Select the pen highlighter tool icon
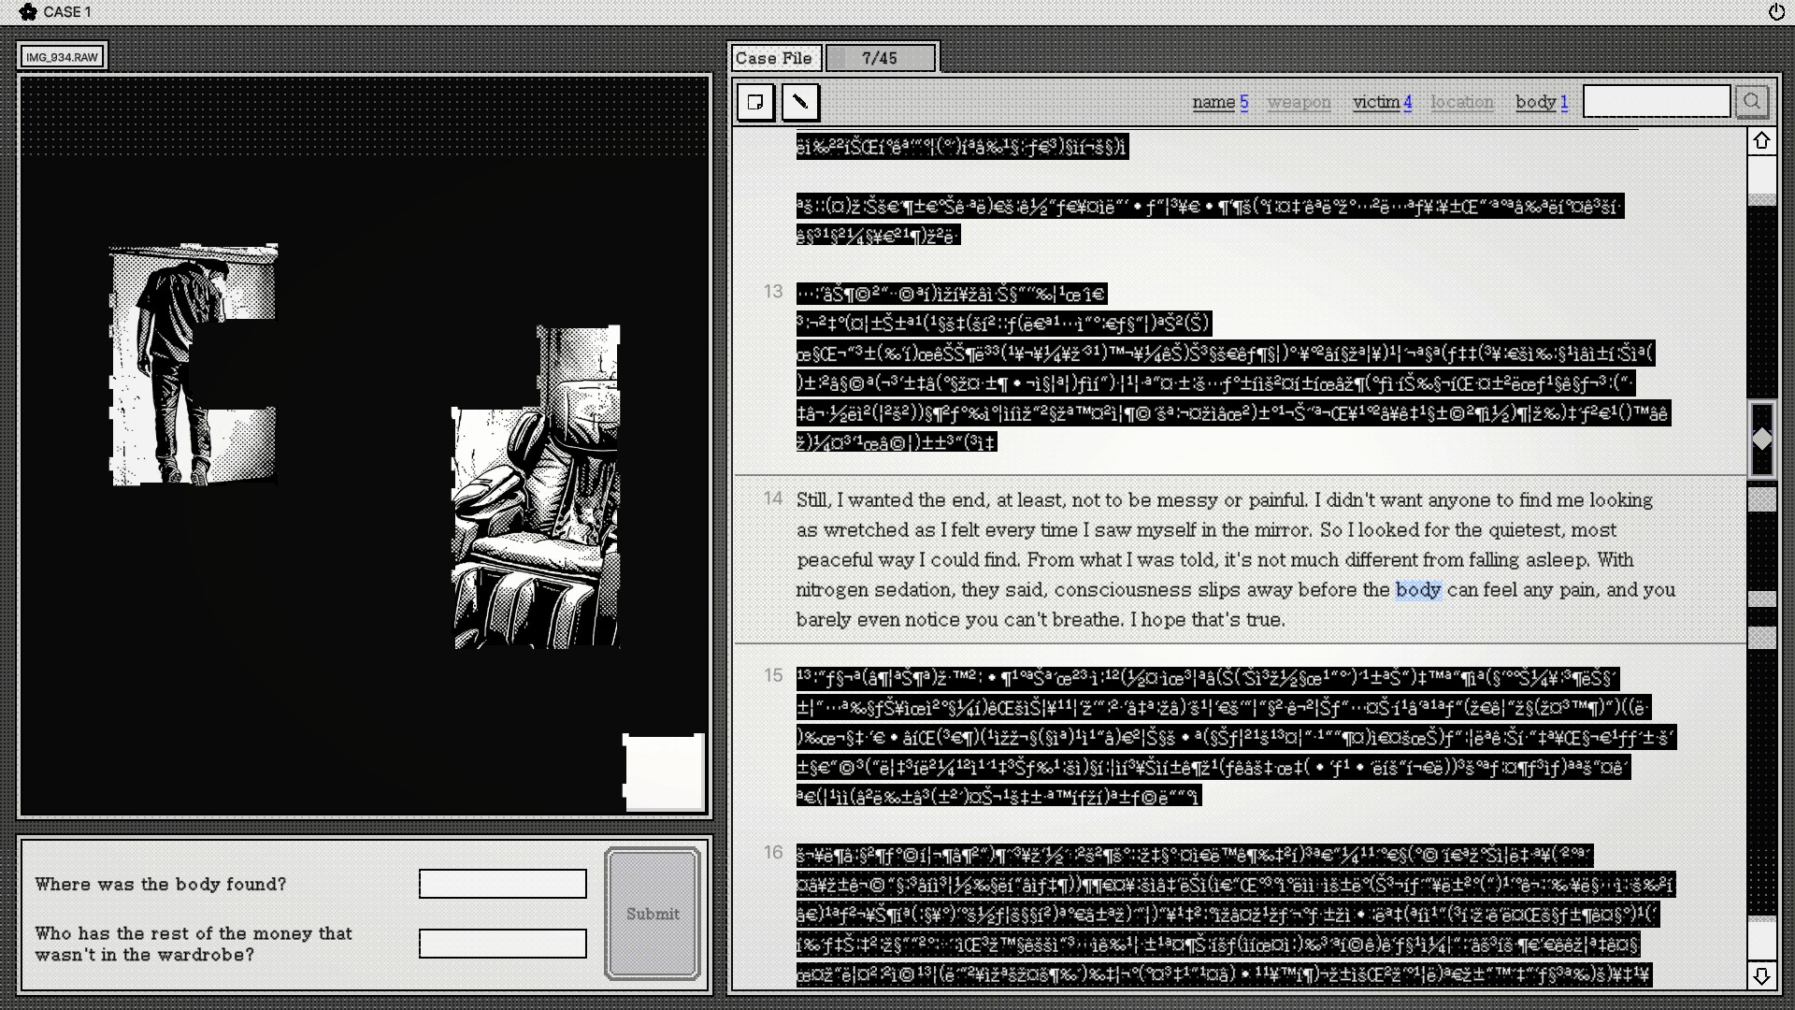This screenshot has width=1795, height=1010. coord(800,102)
